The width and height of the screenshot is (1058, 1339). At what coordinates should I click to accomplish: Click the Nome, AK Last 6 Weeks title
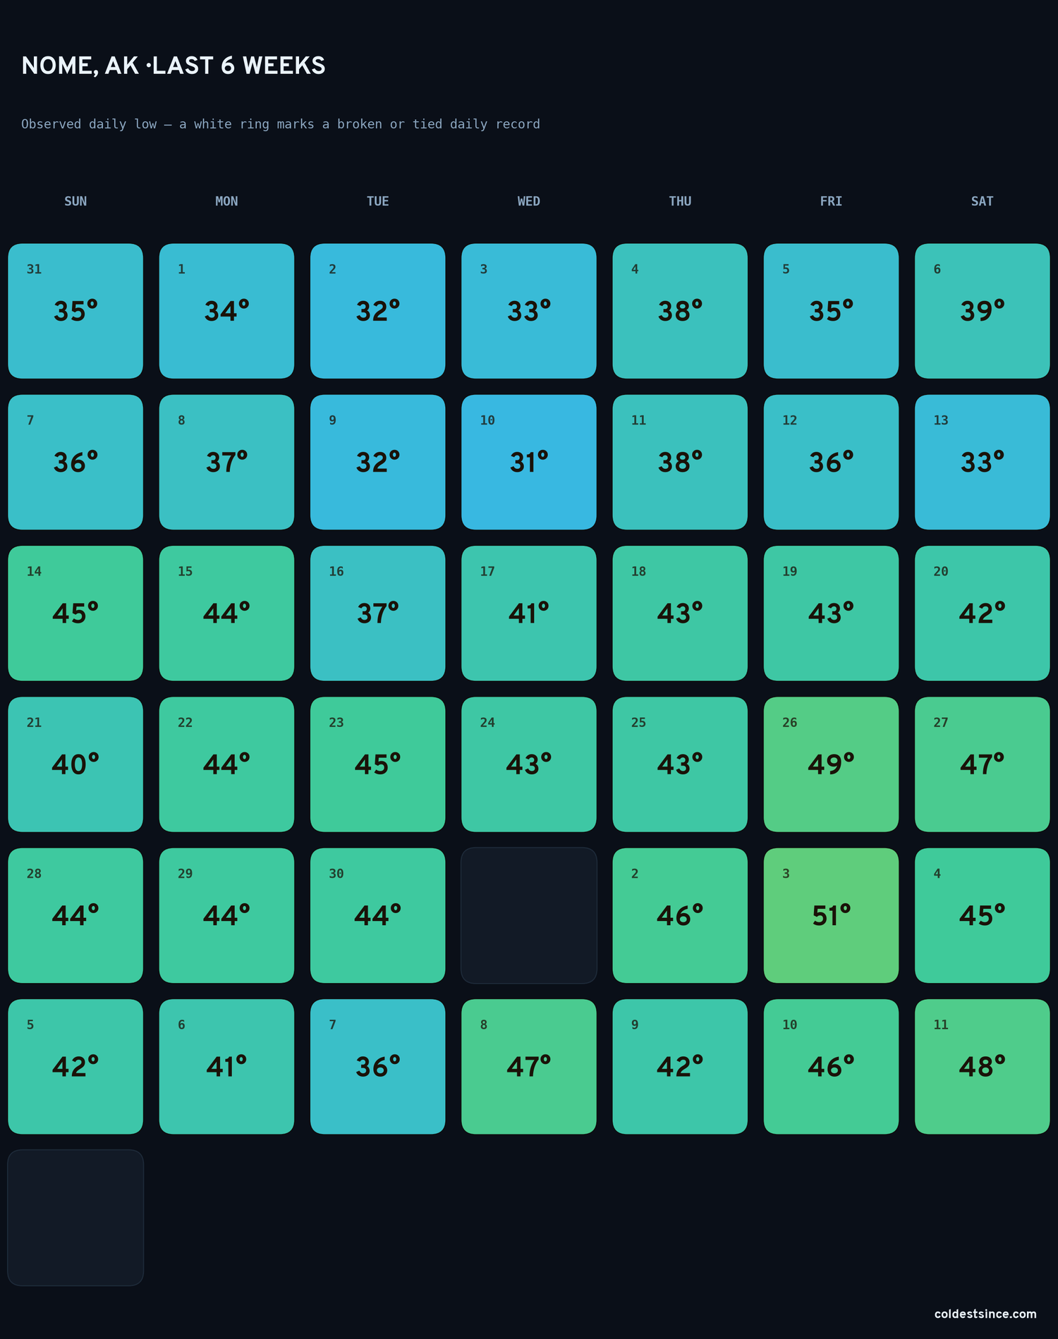[x=174, y=66]
